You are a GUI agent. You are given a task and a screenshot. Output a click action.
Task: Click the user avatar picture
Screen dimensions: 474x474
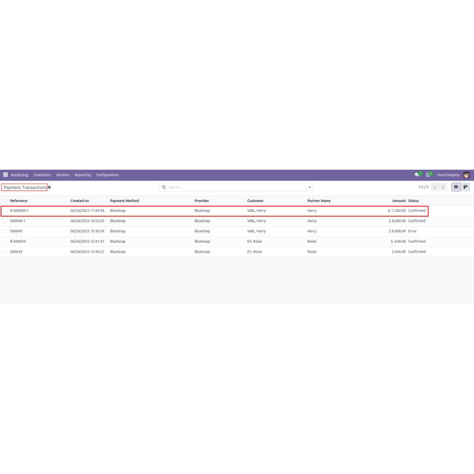[466, 175]
